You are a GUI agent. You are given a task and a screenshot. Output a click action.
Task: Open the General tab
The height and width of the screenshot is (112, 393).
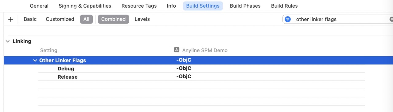point(39,6)
